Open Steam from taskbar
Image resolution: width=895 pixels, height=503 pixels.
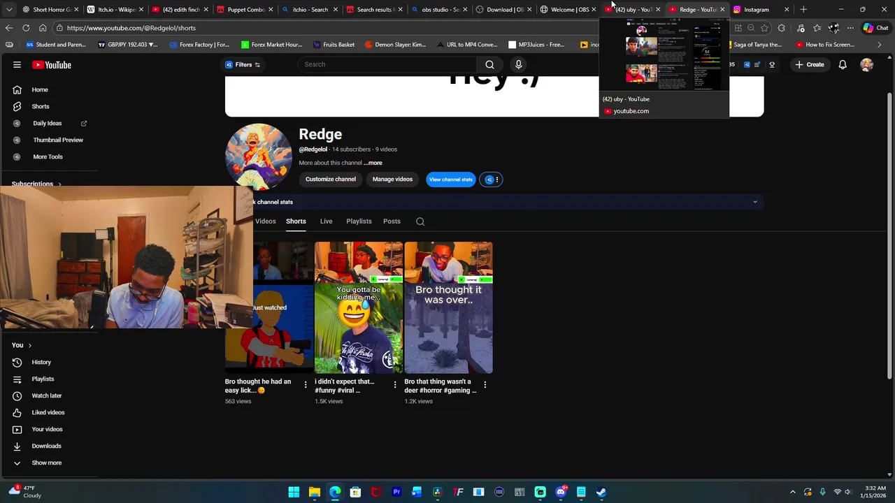pos(601,492)
